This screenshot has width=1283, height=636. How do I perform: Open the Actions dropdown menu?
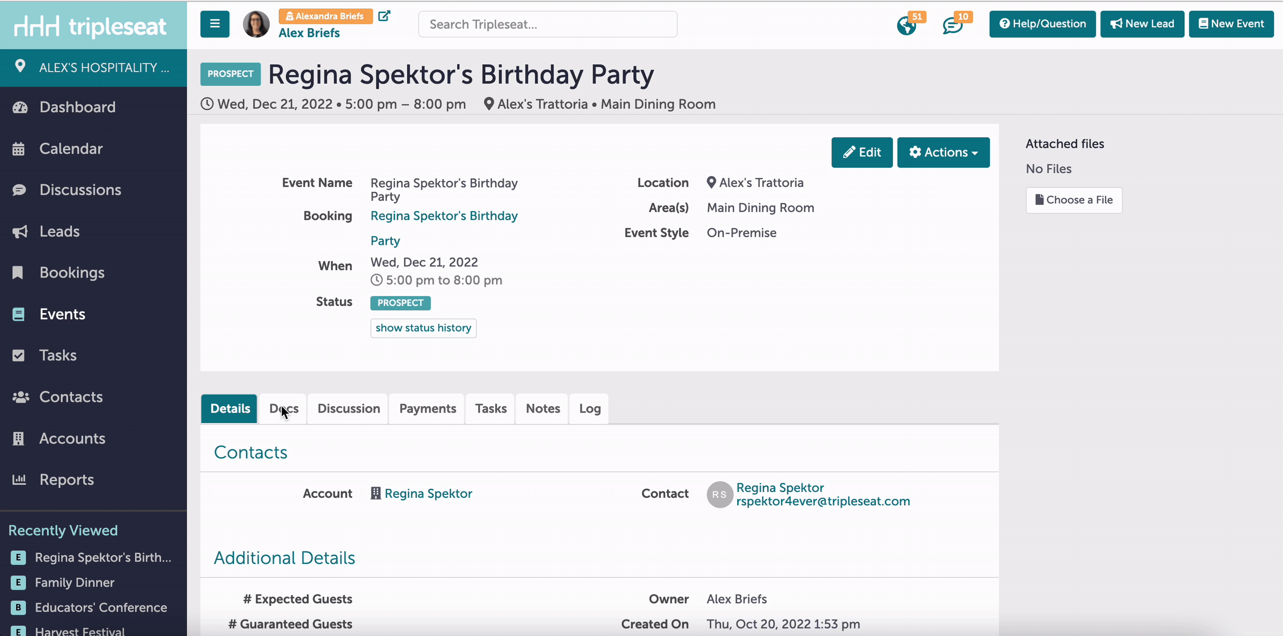coord(943,152)
